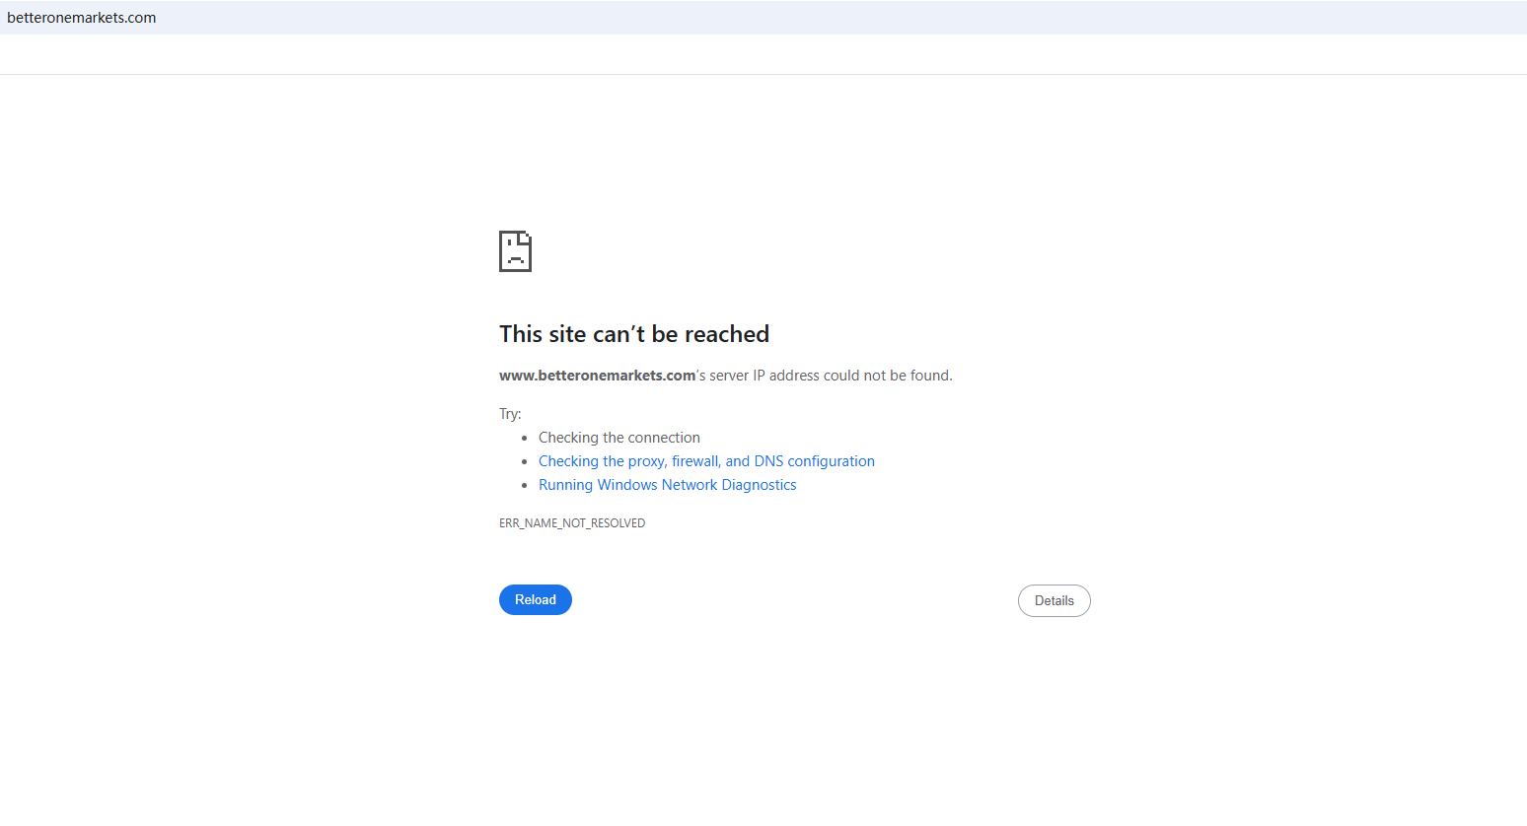Run Windows Network Diagnostics link

(668, 485)
